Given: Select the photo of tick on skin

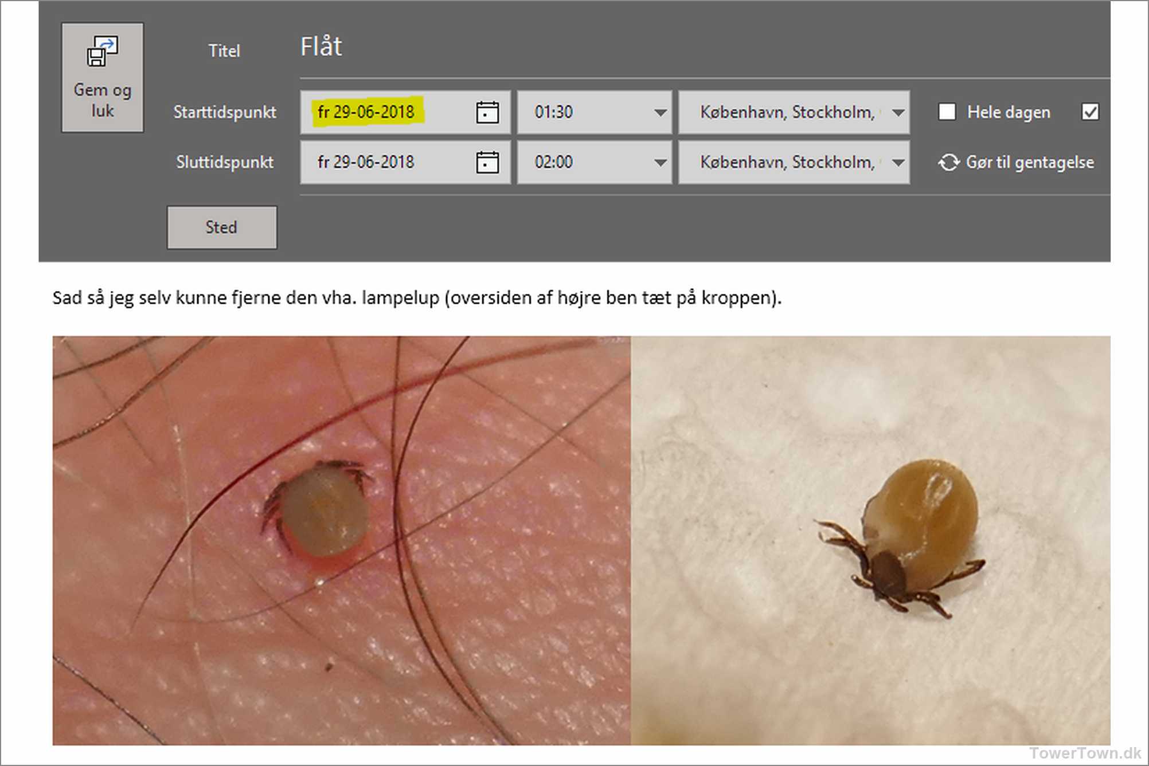Looking at the screenshot, I should click(341, 540).
